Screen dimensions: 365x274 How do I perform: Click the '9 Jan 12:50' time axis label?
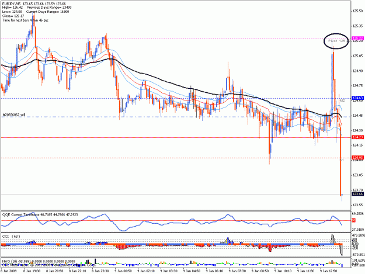[x=328, y=271]
